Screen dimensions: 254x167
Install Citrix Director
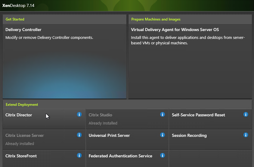[x=44, y=119]
